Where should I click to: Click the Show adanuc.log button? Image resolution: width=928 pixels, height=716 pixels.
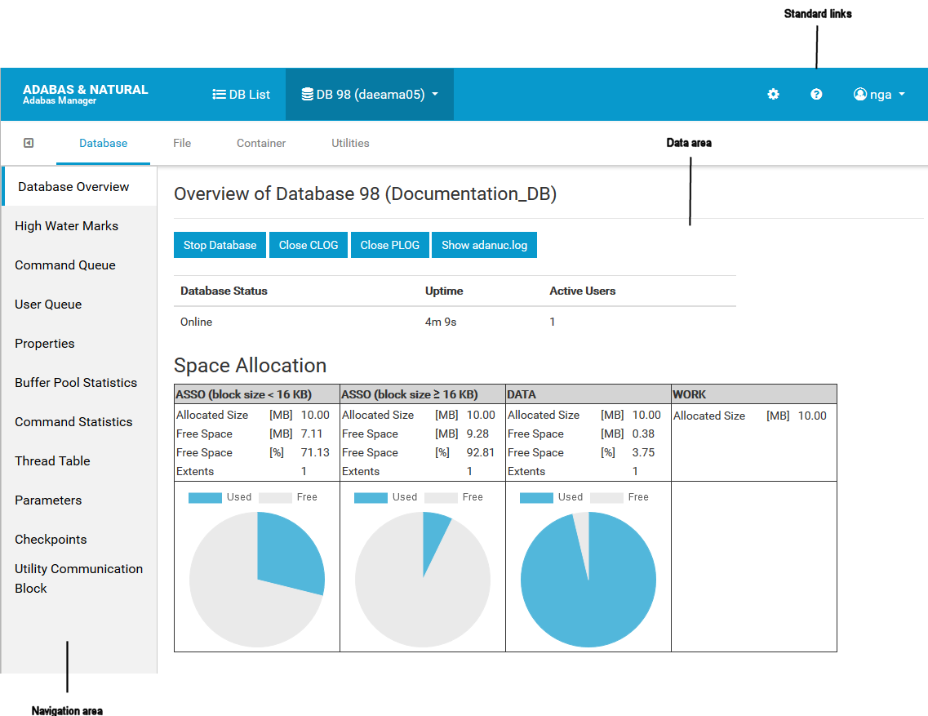tap(484, 245)
